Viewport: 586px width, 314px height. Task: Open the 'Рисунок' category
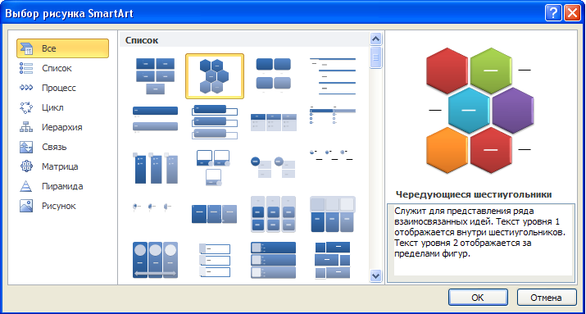point(62,206)
